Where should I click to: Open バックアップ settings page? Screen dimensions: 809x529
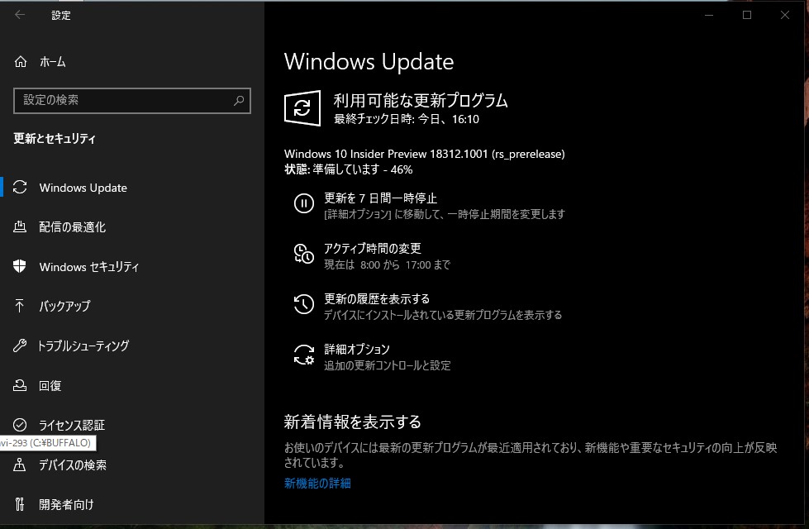[64, 307]
